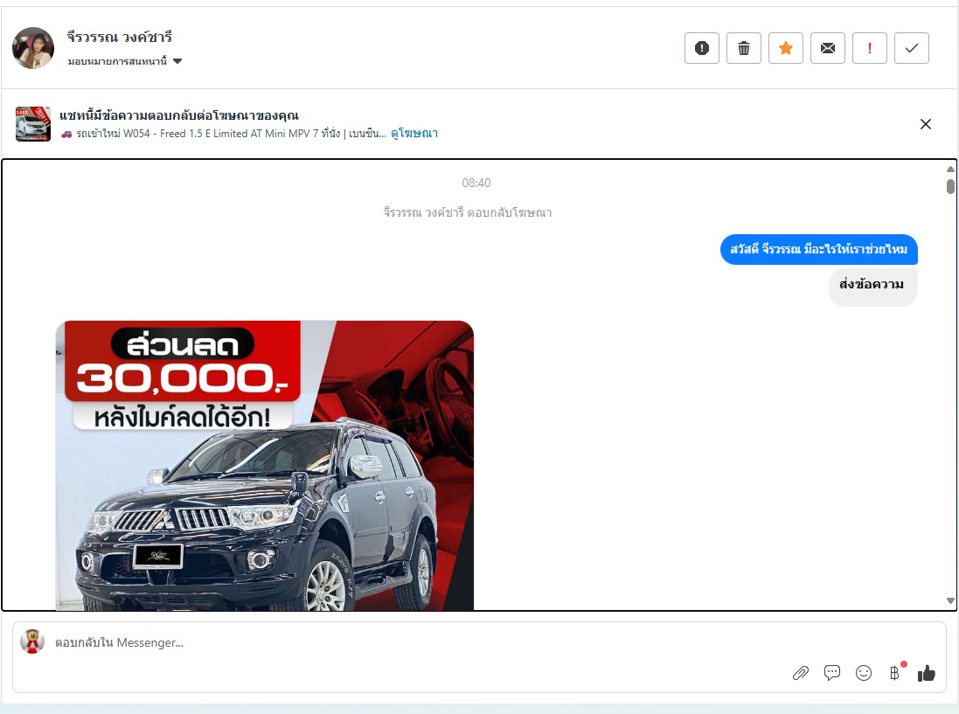This screenshot has height=714, width=959.
Task: Open the Freed ad thumbnail
Action: (x=33, y=123)
